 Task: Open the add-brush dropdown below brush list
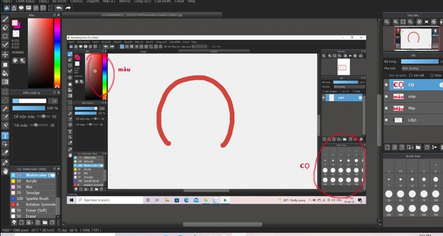click(x=29, y=223)
